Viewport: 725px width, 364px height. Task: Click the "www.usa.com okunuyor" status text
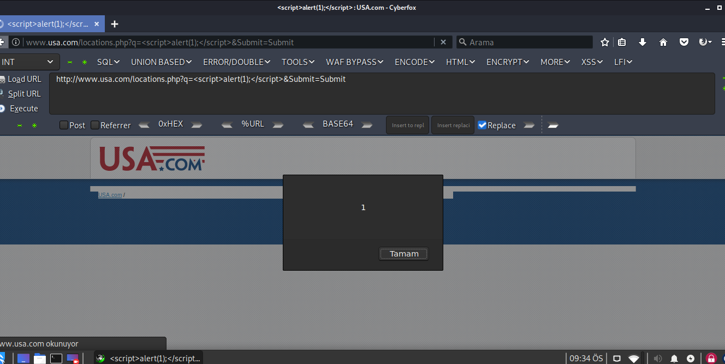point(39,344)
